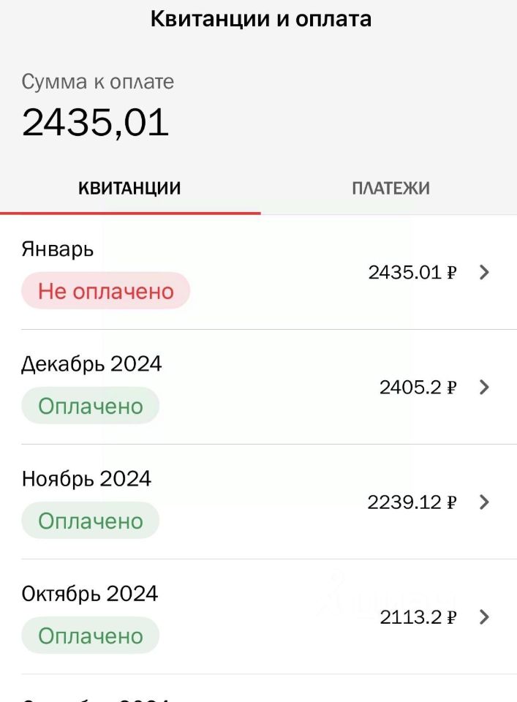
Task: Tap the 2405.2 ₽ amount
Action: point(418,388)
